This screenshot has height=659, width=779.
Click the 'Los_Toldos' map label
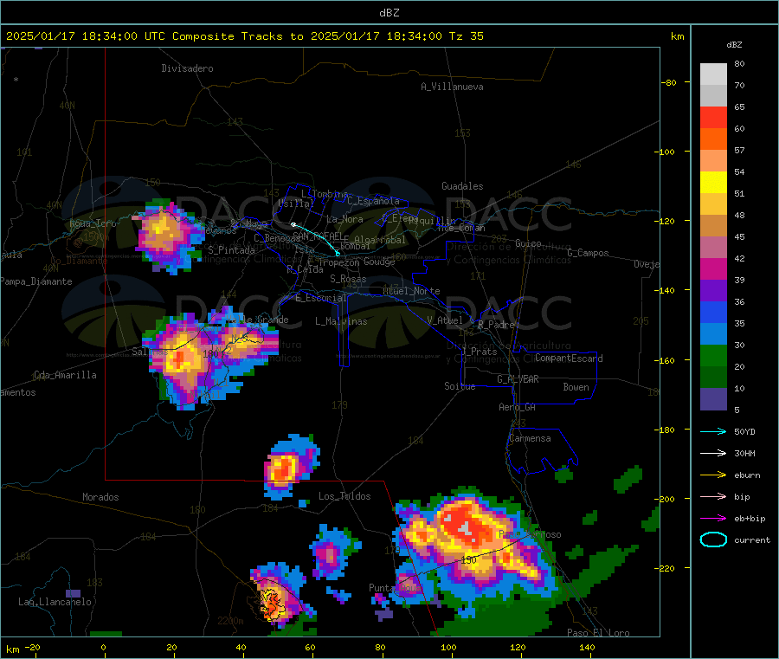(344, 496)
